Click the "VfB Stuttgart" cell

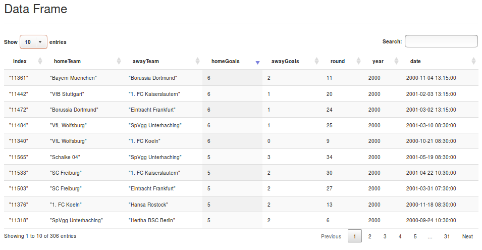[x=67, y=94]
